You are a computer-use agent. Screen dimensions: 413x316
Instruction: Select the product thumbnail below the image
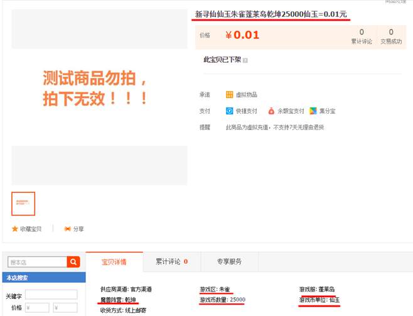23,204
